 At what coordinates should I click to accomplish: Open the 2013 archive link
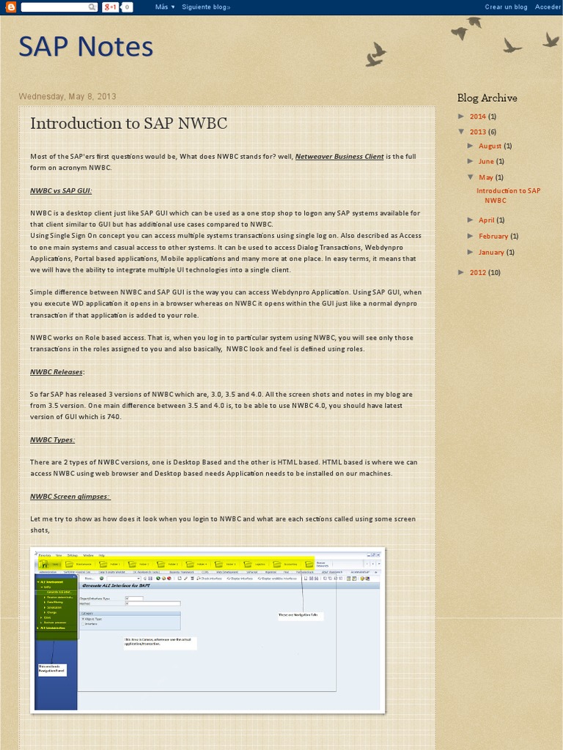pyautogui.click(x=478, y=132)
